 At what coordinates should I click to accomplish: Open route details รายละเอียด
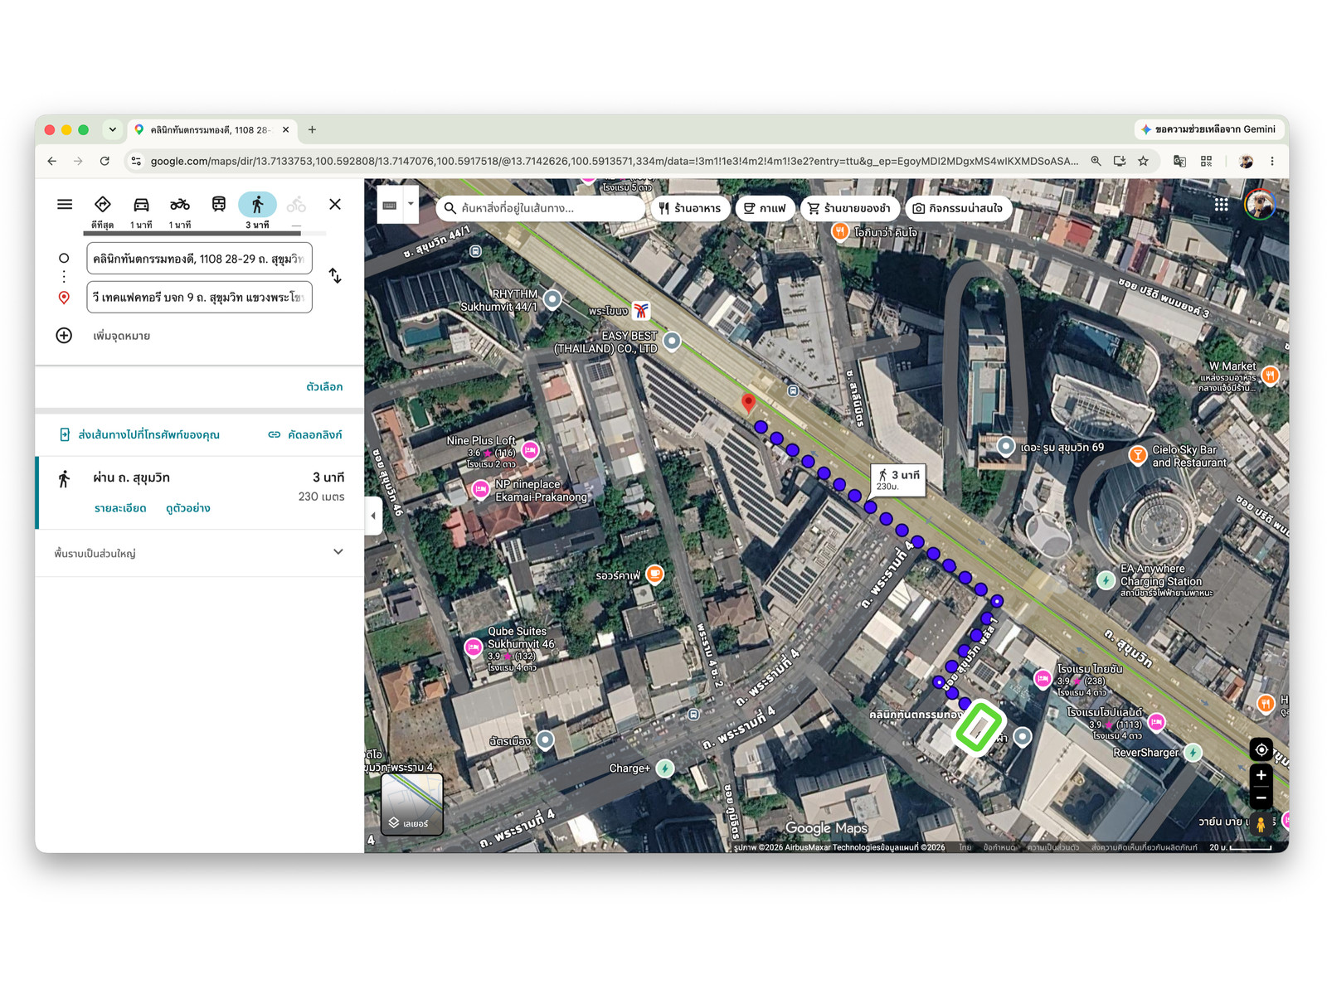(120, 508)
